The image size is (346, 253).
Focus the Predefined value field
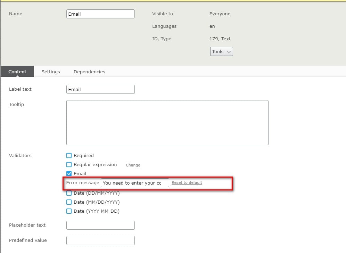point(100,240)
